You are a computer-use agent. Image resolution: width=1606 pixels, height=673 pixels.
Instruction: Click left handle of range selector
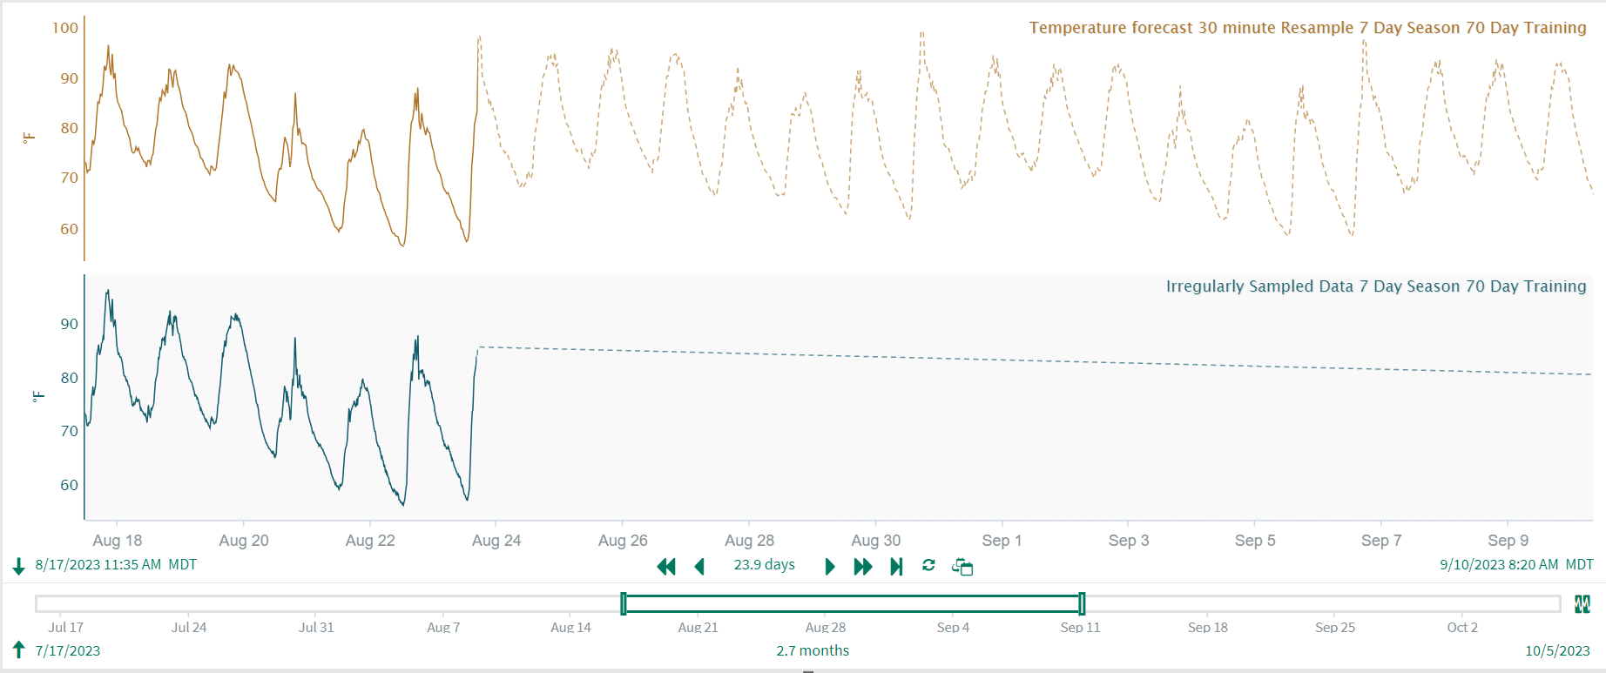pos(624,603)
